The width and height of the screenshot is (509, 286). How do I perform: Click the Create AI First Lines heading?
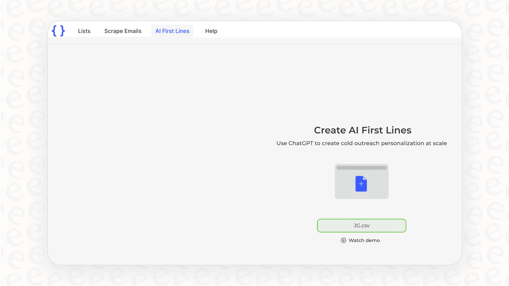coord(362,130)
